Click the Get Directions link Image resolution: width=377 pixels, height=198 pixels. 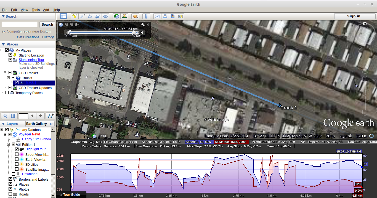pos(28,37)
